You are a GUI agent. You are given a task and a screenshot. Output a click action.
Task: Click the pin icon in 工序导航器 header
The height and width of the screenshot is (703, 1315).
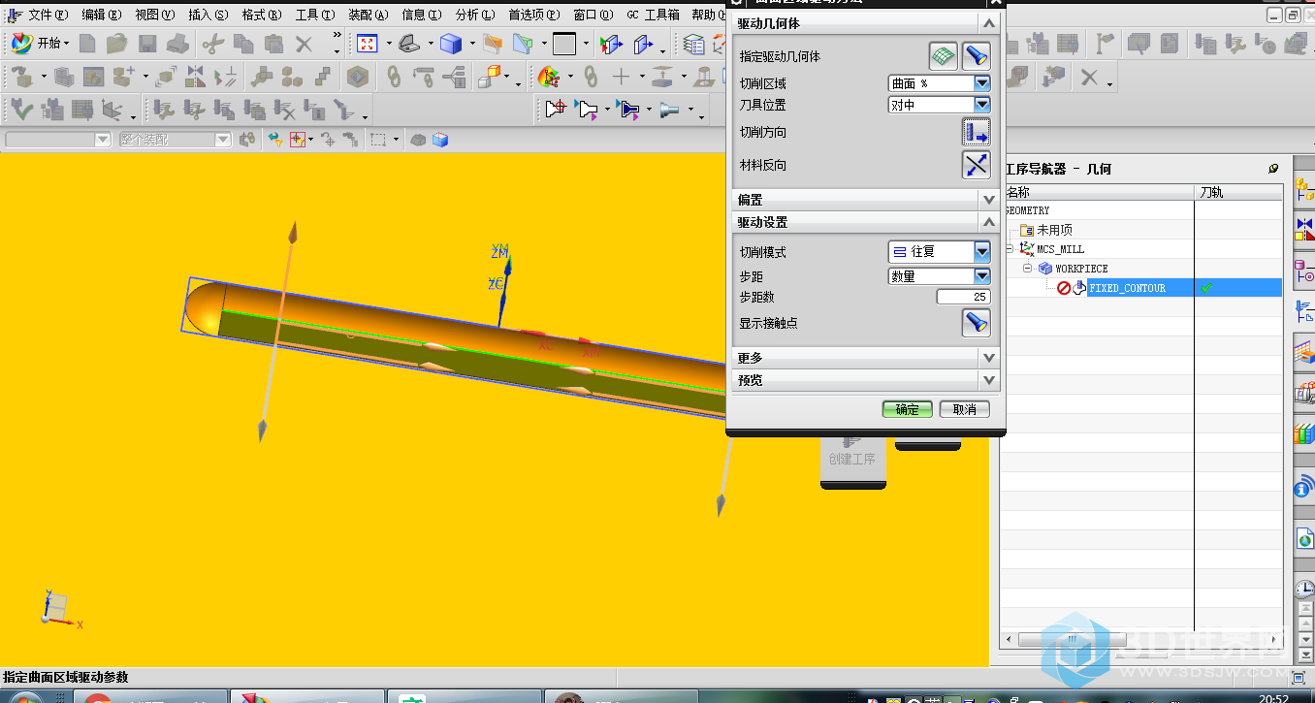click(1273, 169)
